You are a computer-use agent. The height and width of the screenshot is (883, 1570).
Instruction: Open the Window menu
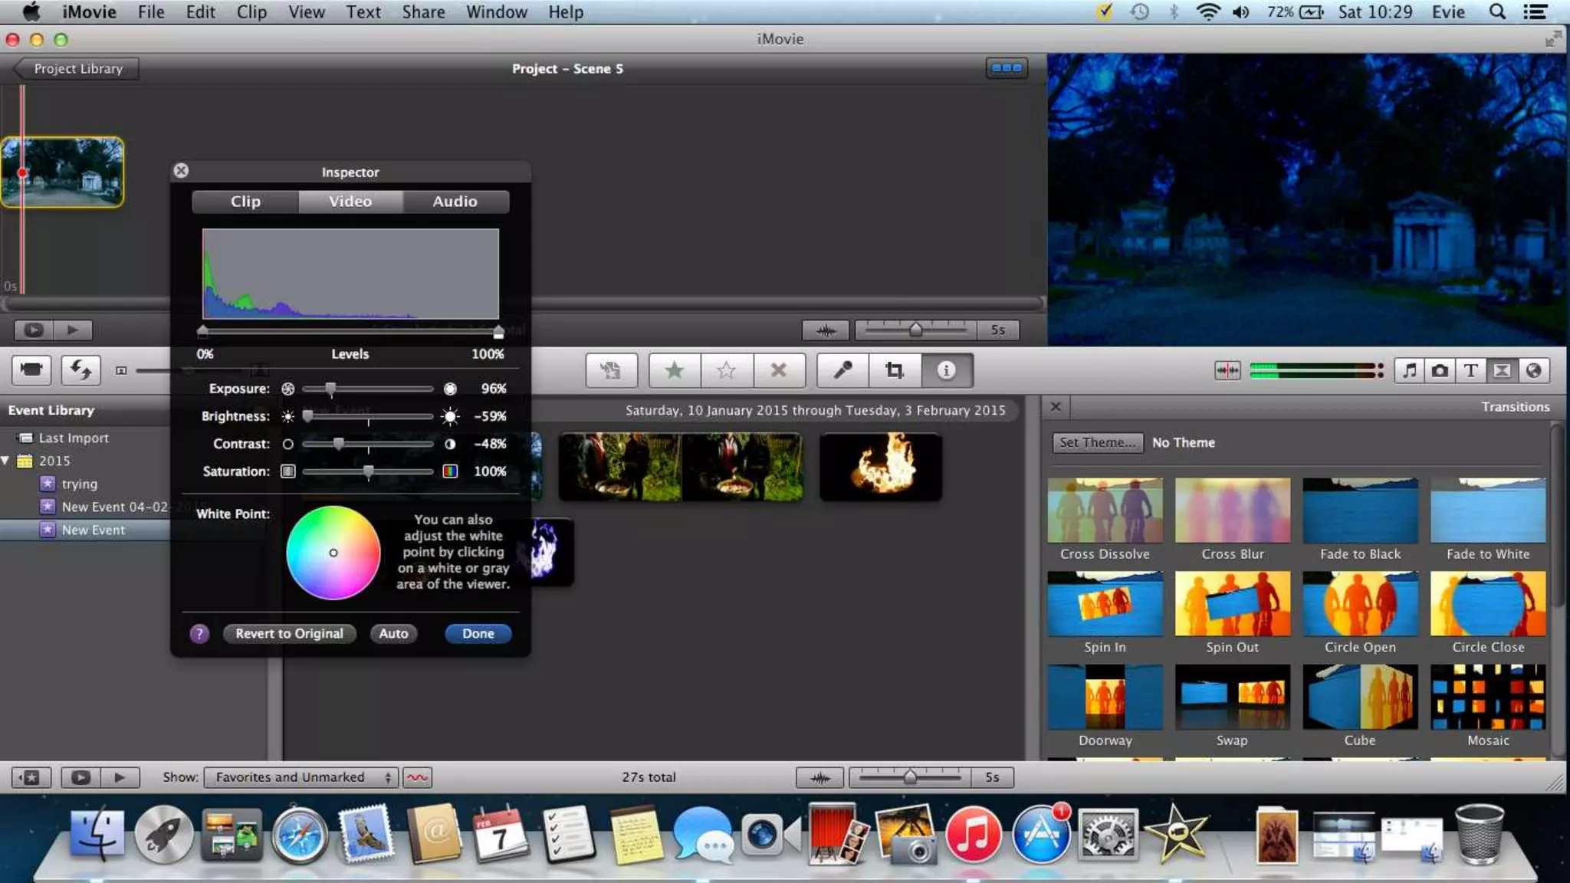click(x=497, y=12)
